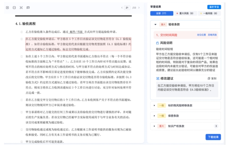Click the 修改建议 pencil icon

tap(158, 79)
